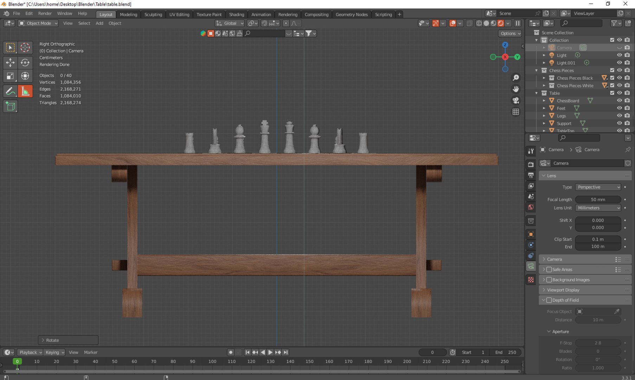This screenshot has height=380, width=635.
Task: Open the Render properties tab icon
Action: (x=531, y=164)
